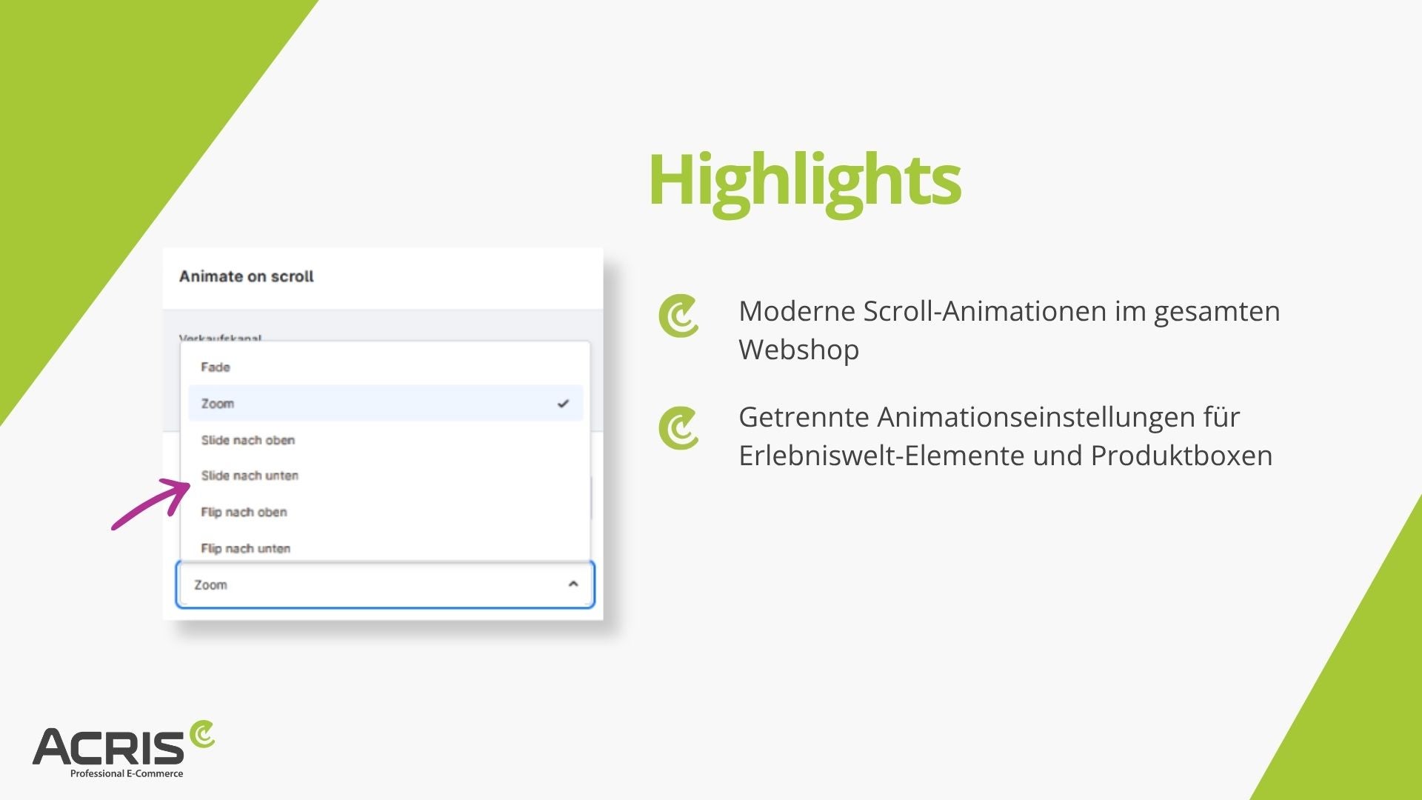Click the "Moderne Scroll-Animationen im gesamten Webshop" text

(x=1009, y=330)
